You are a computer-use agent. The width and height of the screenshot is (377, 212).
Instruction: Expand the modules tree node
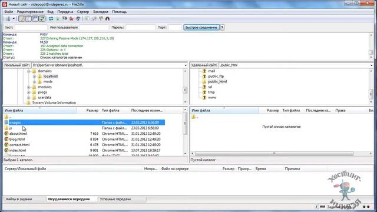[29, 87]
